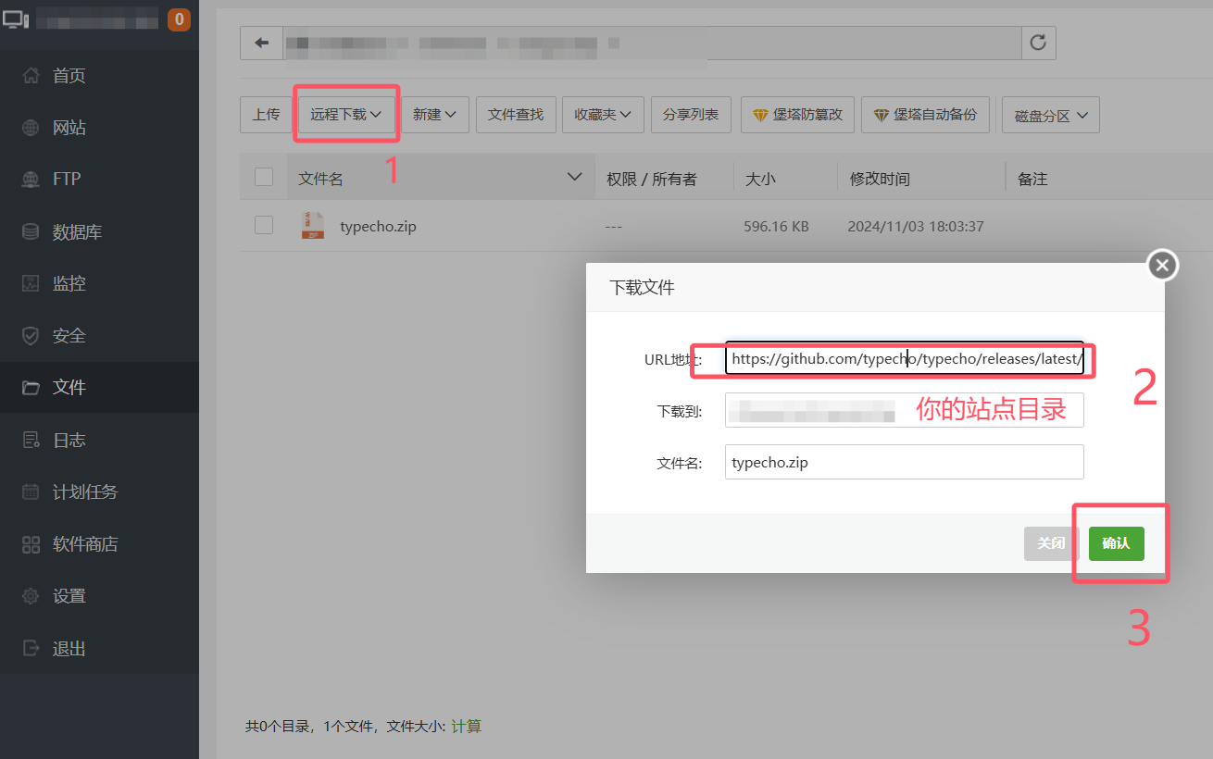The height and width of the screenshot is (759, 1213).
Task: Click the shield icon beside 安全
Action: click(31, 335)
